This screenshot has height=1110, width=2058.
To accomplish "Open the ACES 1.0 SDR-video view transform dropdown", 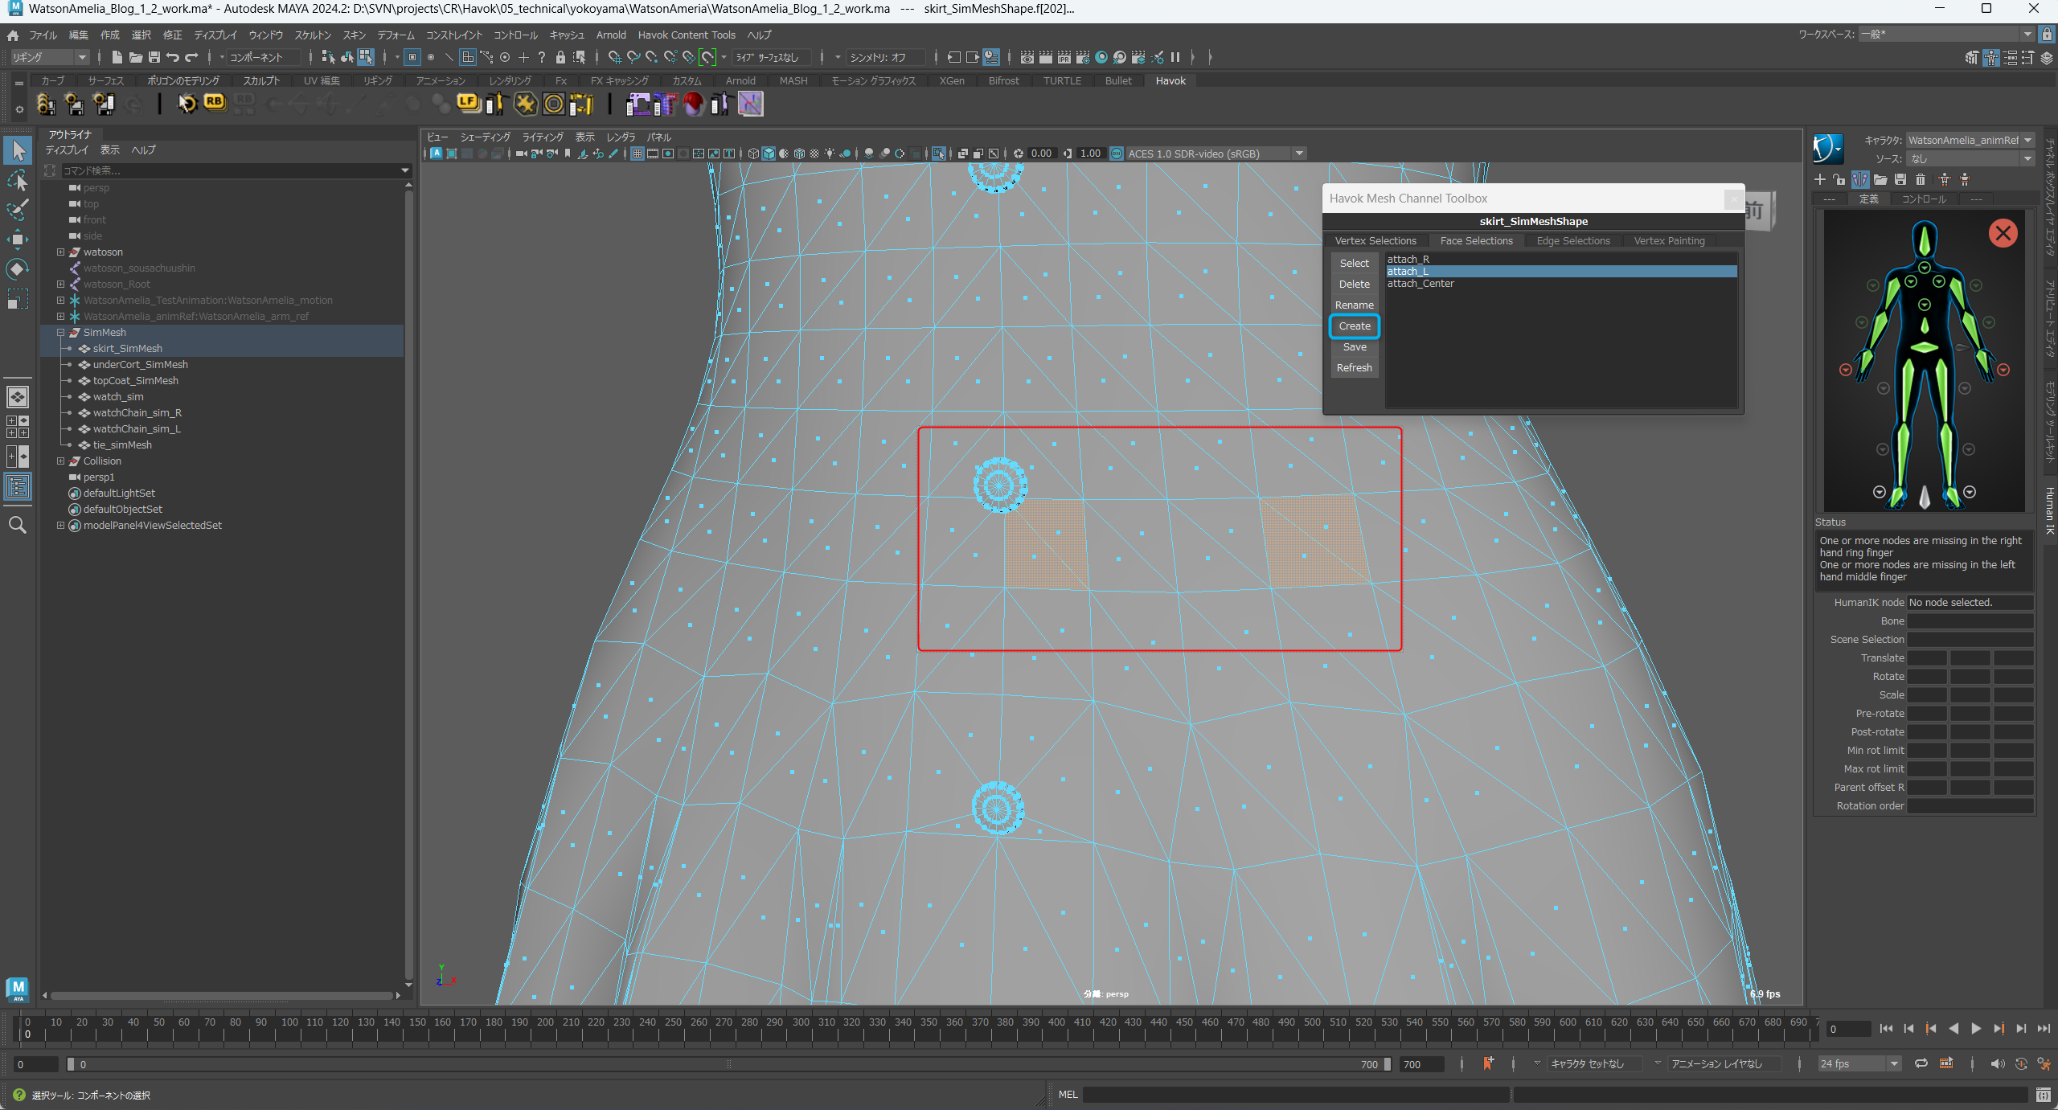I will coord(1216,154).
